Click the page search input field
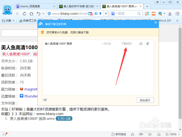182x137 pixels. click(x=19, y=33)
